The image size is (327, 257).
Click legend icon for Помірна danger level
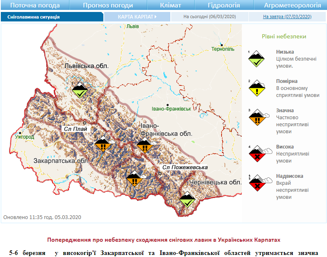tap(256, 88)
